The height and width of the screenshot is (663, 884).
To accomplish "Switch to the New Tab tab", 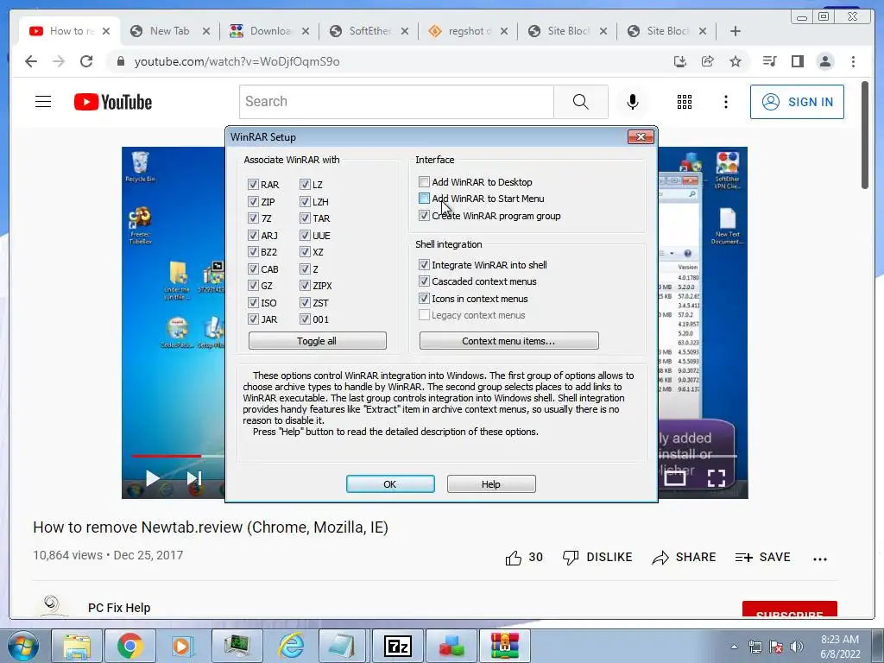I will [x=169, y=31].
